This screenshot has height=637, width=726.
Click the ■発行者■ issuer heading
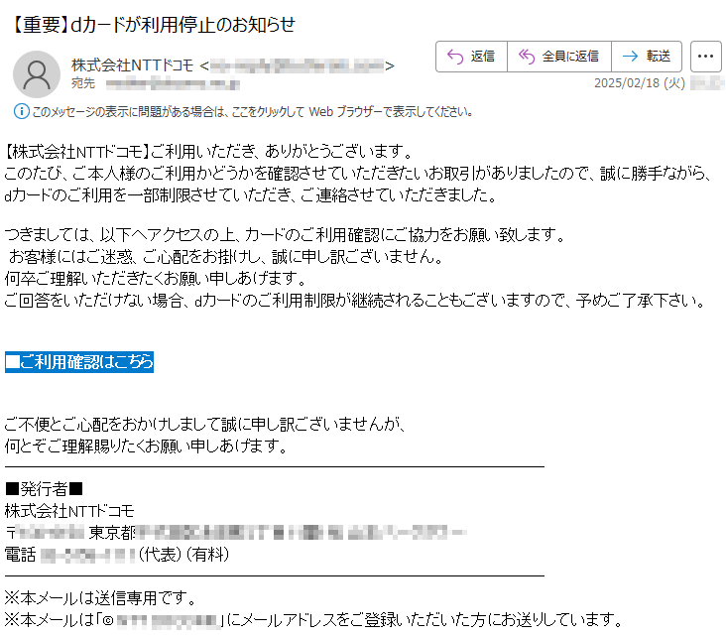tap(44, 489)
